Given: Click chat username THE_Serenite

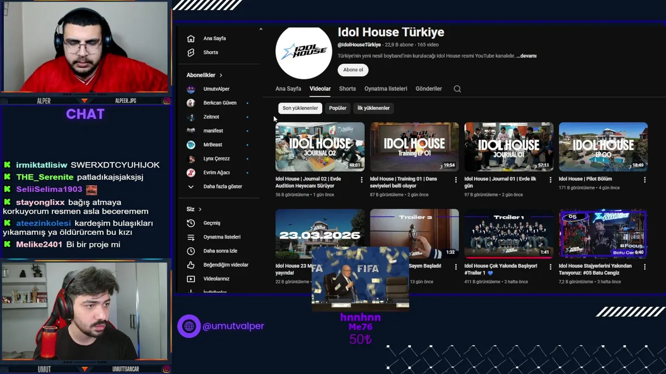Looking at the screenshot, I should click(45, 177).
